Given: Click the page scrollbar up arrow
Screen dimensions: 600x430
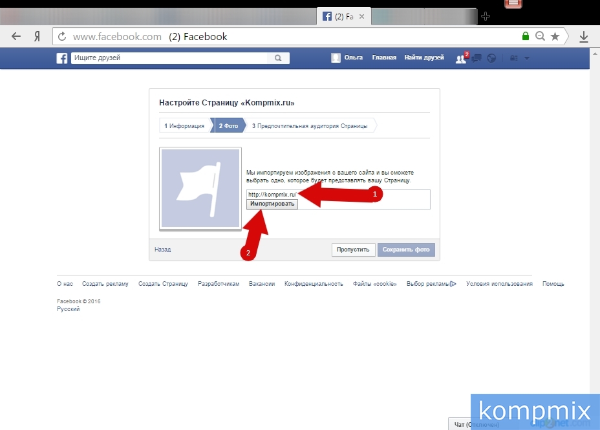Looking at the screenshot, I should (595, 54).
